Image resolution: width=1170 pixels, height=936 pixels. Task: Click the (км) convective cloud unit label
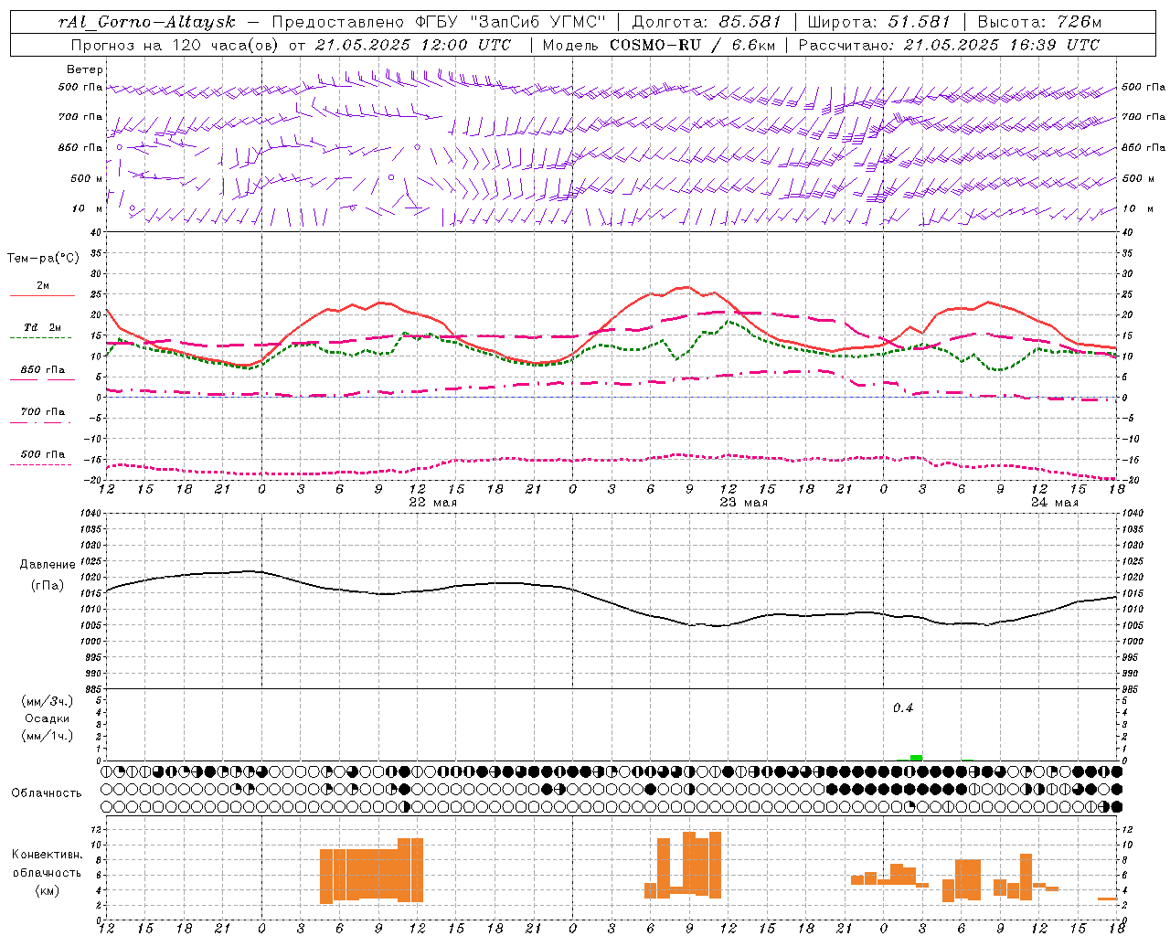coord(48,890)
